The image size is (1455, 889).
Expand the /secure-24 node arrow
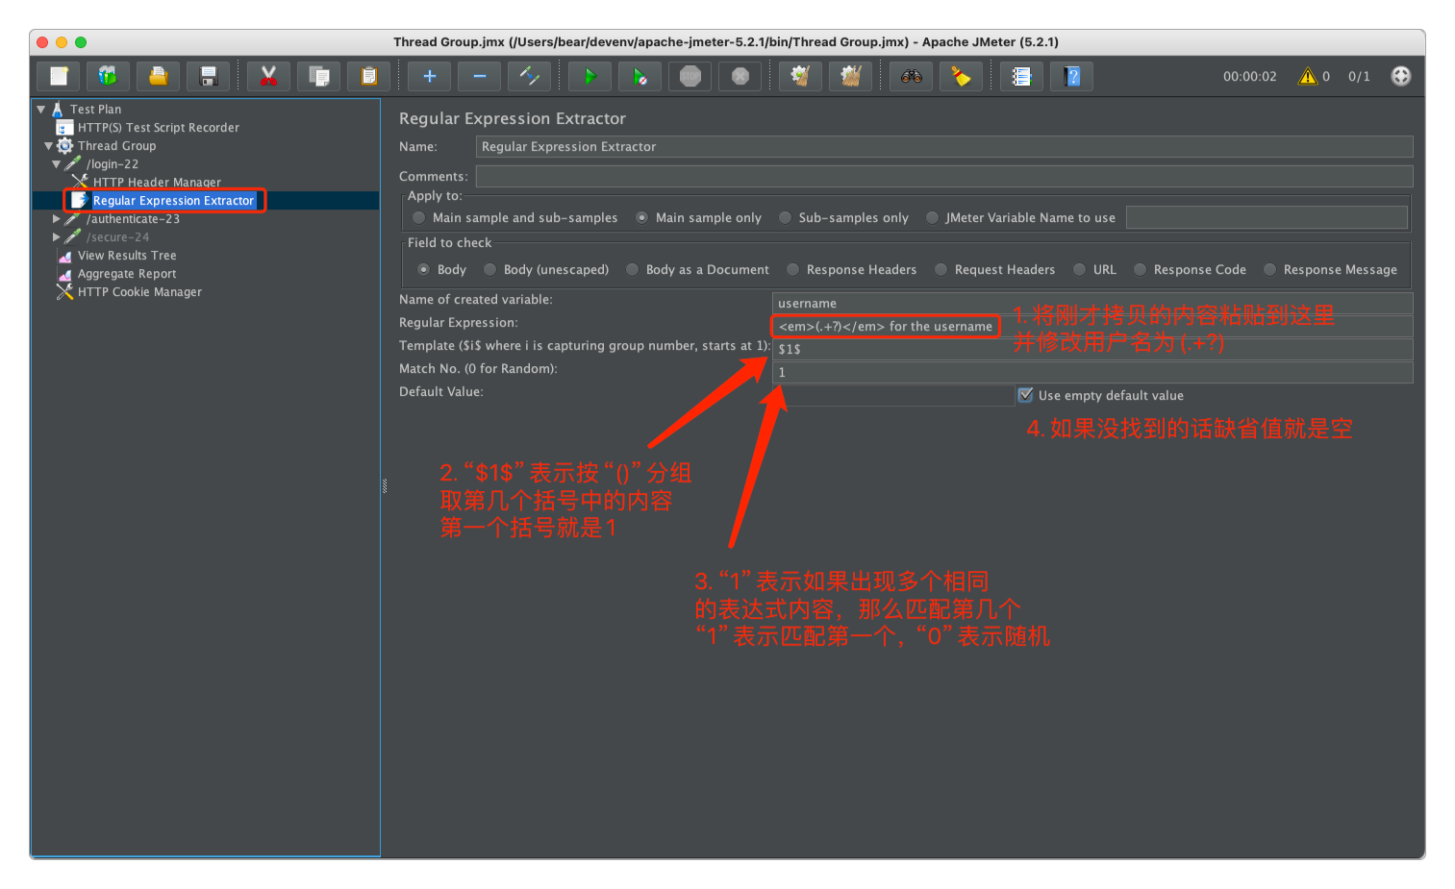(57, 237)
